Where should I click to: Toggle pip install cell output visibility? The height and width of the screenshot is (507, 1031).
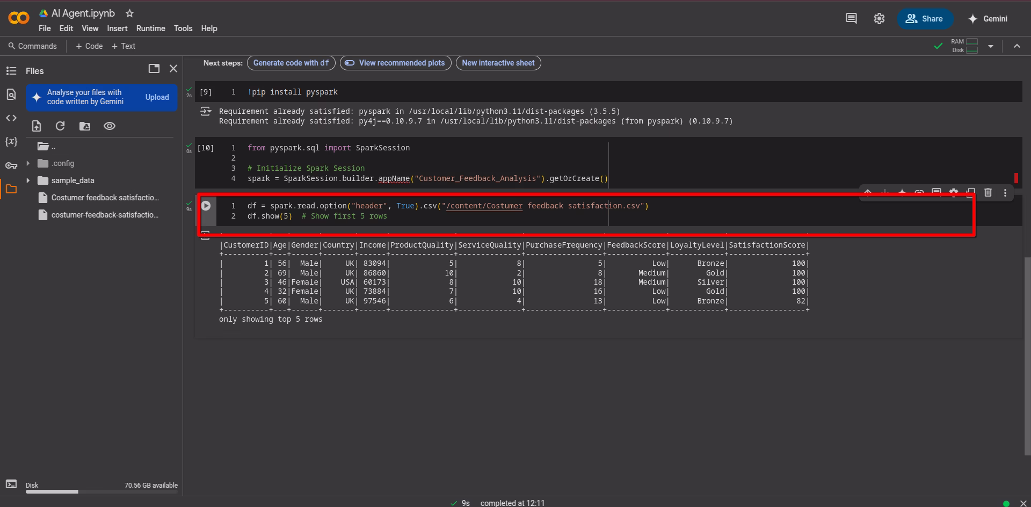(x=205, y=112)
